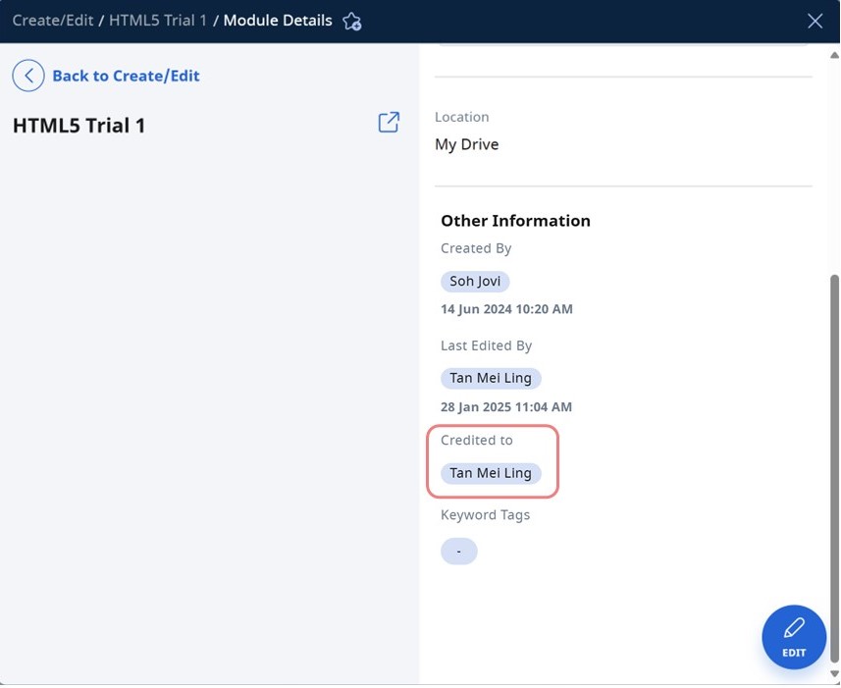Click the vertical scrollbar thumb
Screen dimensions: 841x688
[834, 469]
